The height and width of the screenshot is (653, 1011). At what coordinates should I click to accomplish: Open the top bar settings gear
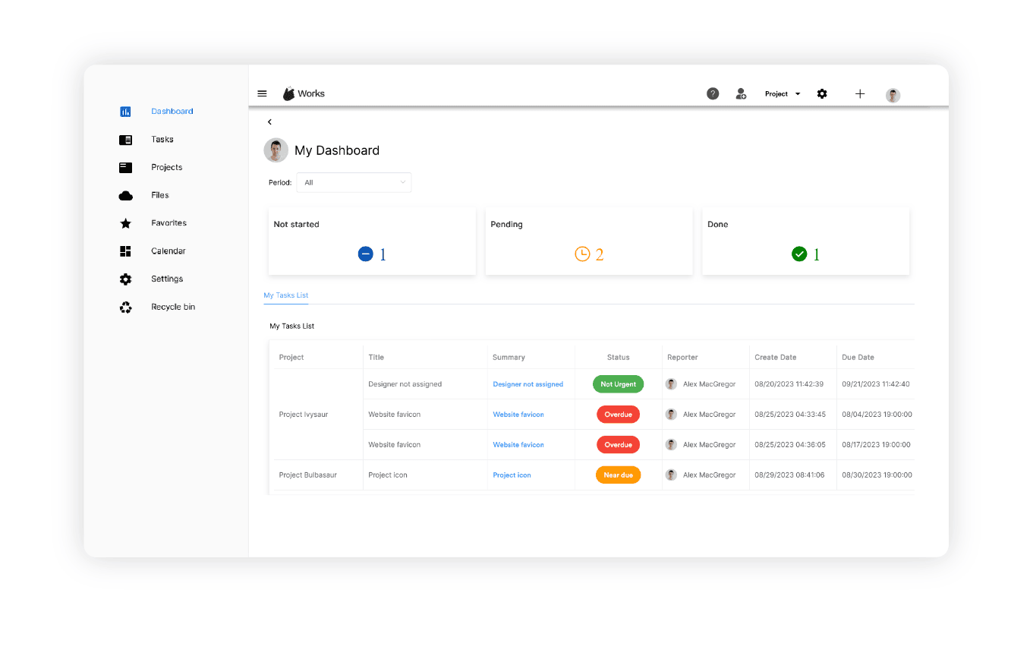(x=822, y=94)
